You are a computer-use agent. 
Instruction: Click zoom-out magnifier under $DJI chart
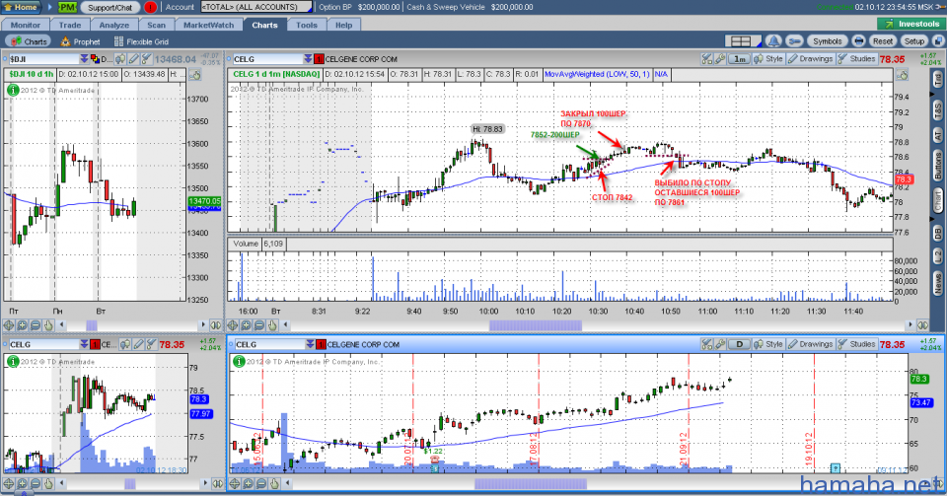[x=36, y=325]
